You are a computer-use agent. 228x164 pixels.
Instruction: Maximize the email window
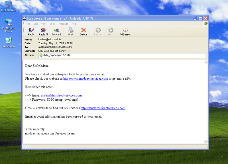200,18
